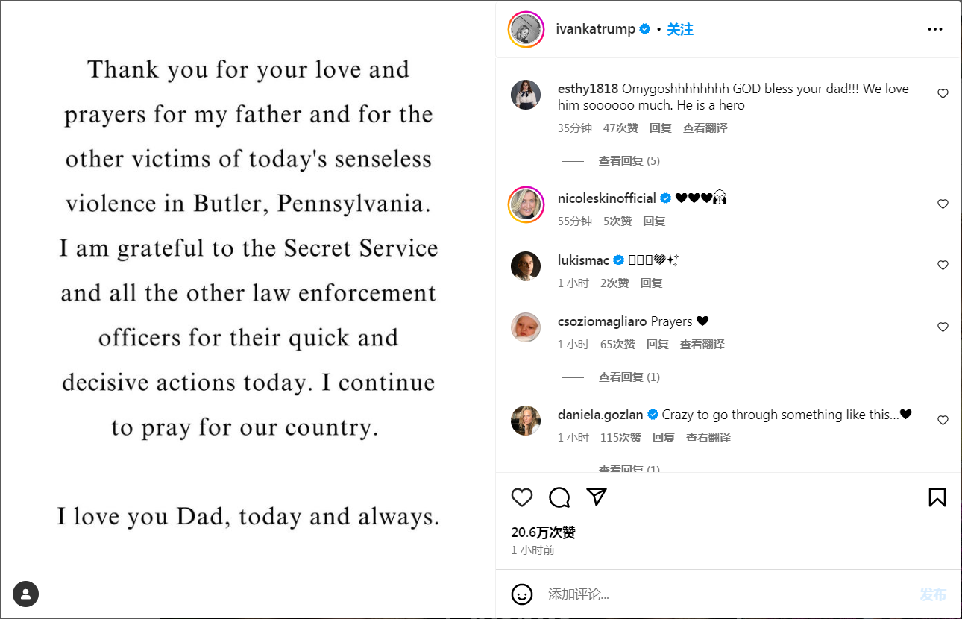View the 20.6万 likes list
The width and height of the screenshot is (962, 619).
tap(543, 532)
